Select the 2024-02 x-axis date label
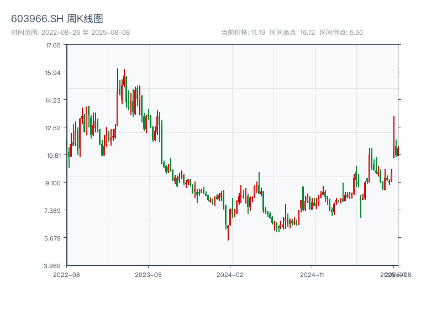This screenshot has width=442, height=331. [x=230, y=274]
